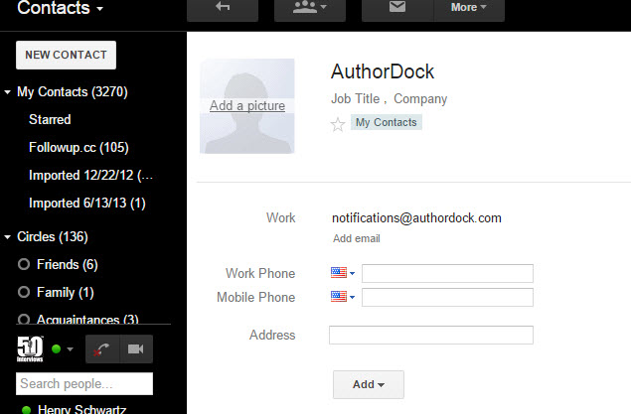Screen dimensions: 631x414
Task: Click the Add email link
Action: (356, 238)
